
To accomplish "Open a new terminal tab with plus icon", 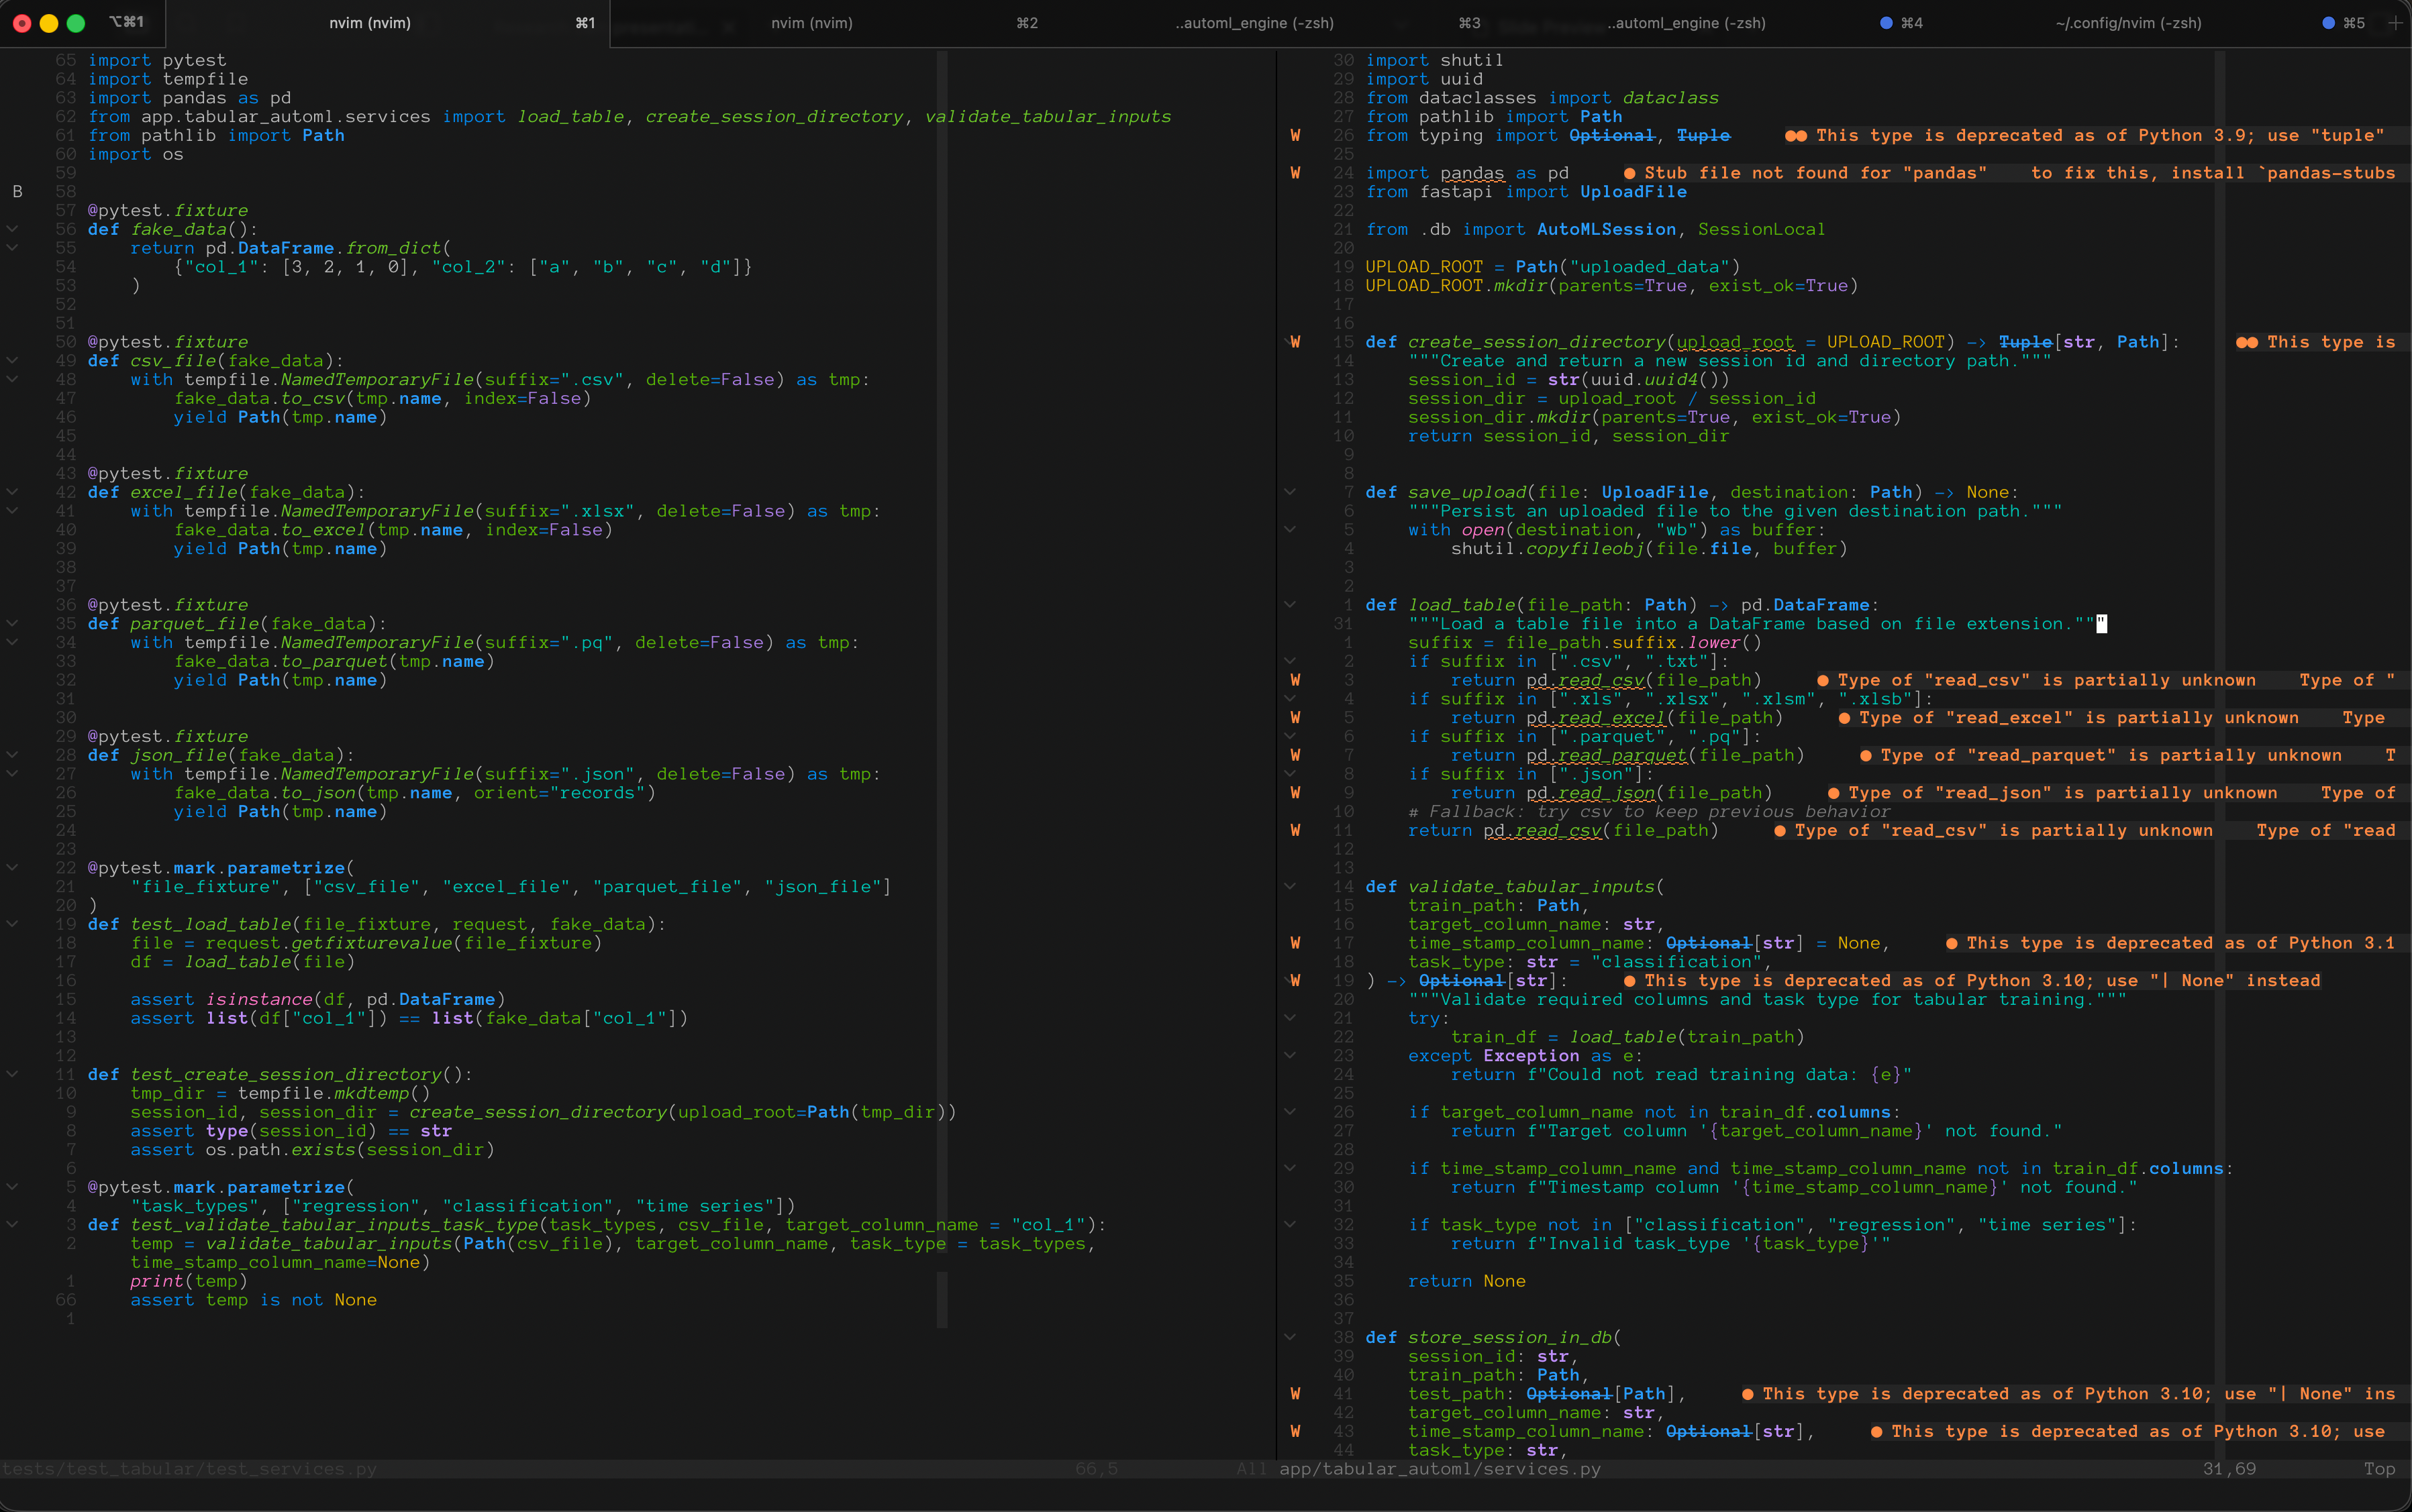I will tap(2395, 23).
